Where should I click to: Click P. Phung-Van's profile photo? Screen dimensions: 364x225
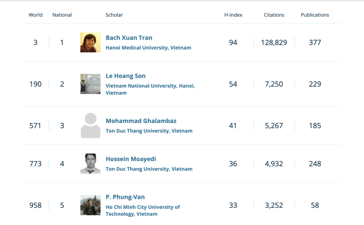pos(90,205)
